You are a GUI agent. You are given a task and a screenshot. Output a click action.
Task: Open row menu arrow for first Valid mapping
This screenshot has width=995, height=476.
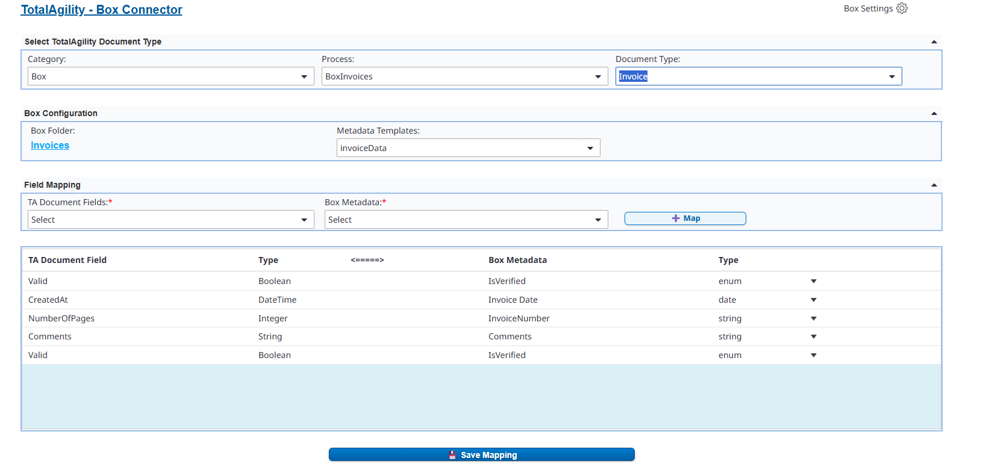point(813,281)
